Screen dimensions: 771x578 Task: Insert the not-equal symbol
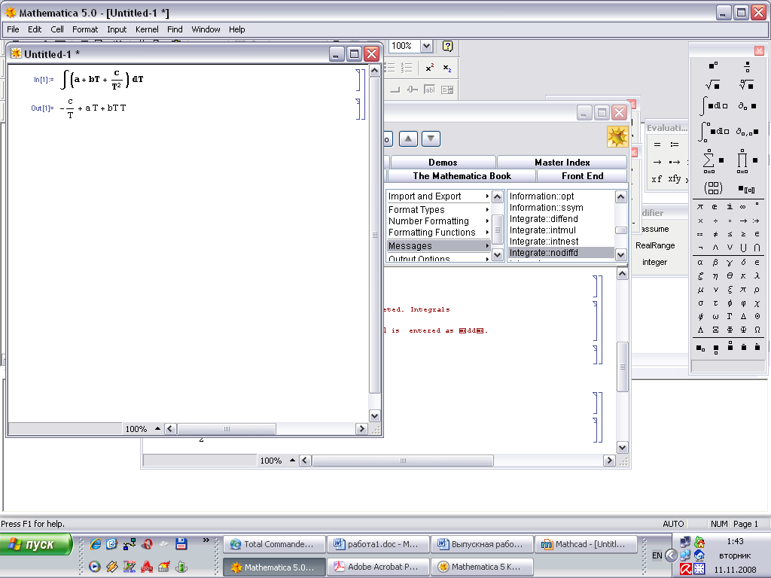[715, 235]
